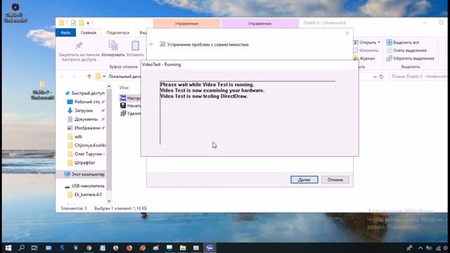Image resolution: width=450 pixels, height=253 pixels.
Task: Select the Начат... file in the list
Action: 130,106
